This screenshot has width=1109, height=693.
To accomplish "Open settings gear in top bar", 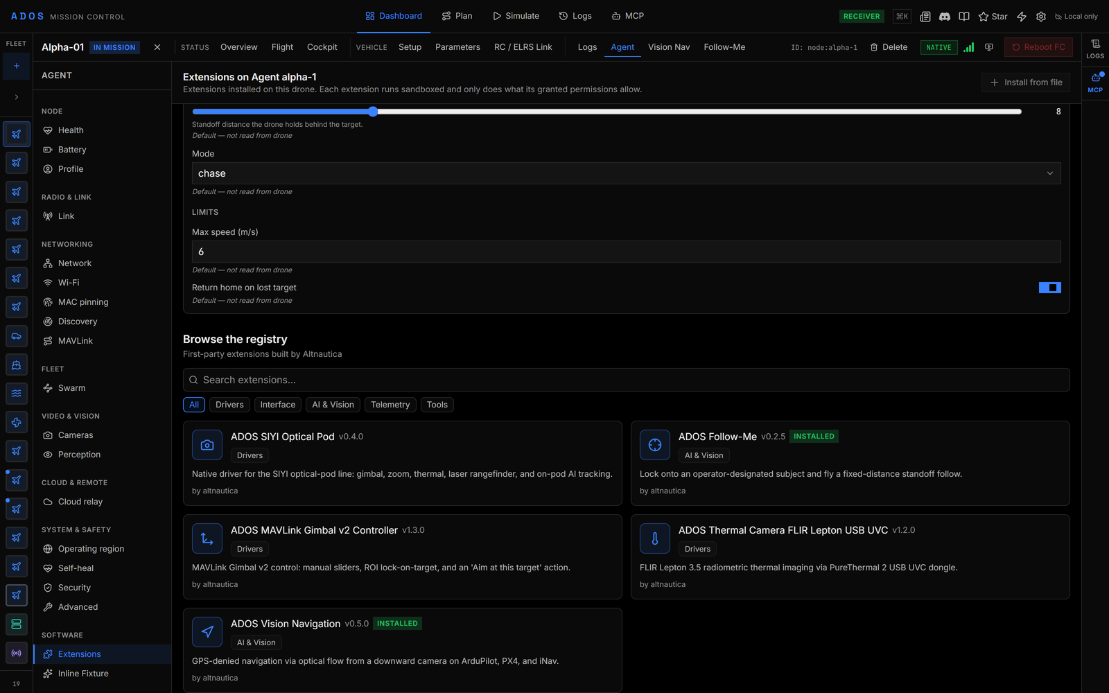I will (1041, 16).
